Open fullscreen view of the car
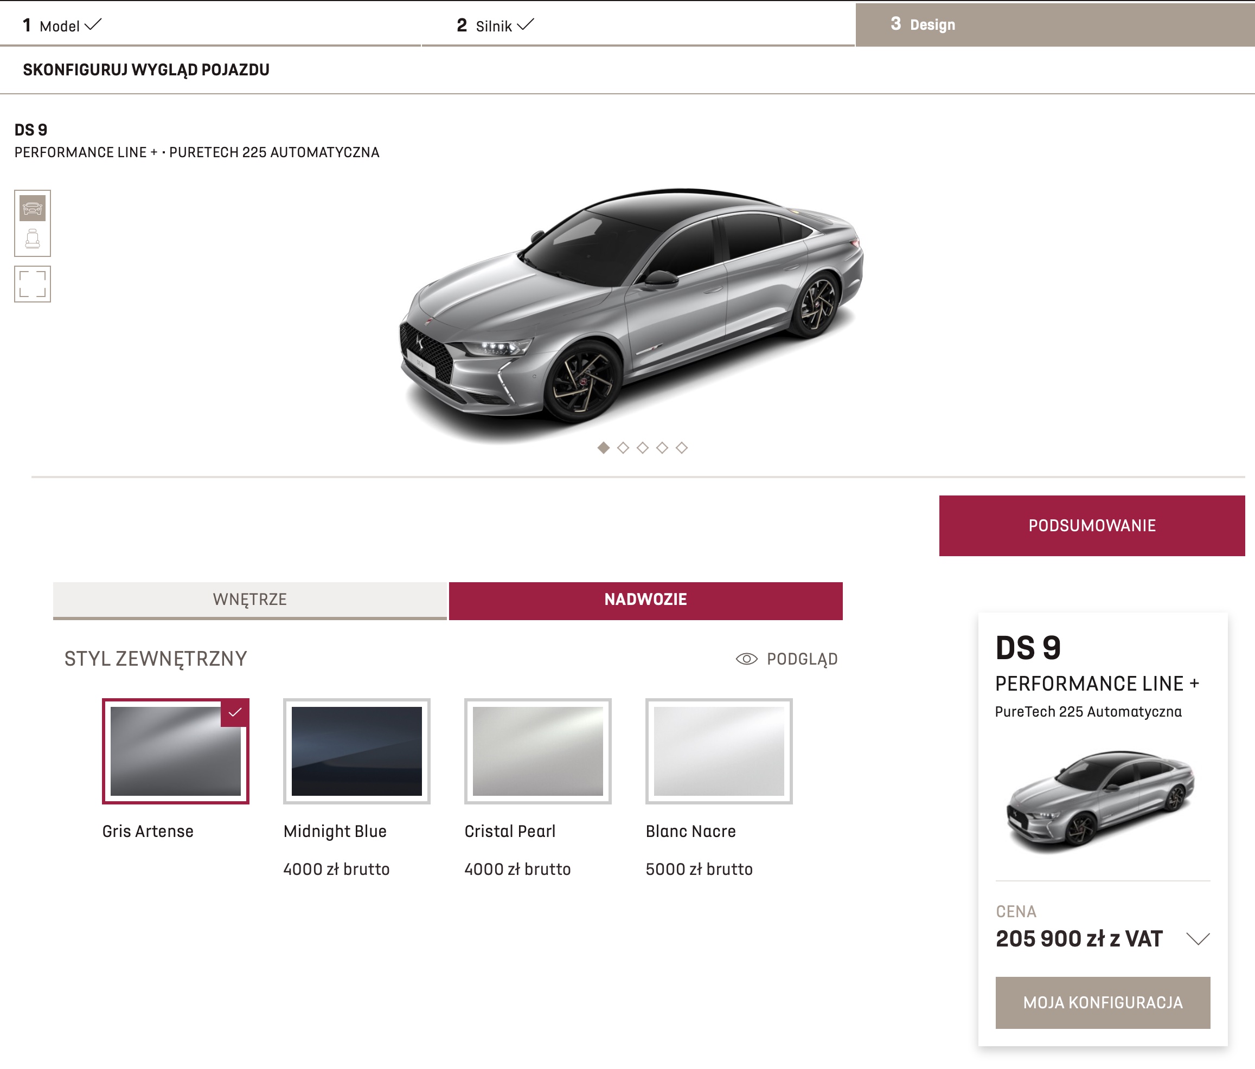Screen dimensions: 1255x1069 pyautogui.click(x=33, y=284)
